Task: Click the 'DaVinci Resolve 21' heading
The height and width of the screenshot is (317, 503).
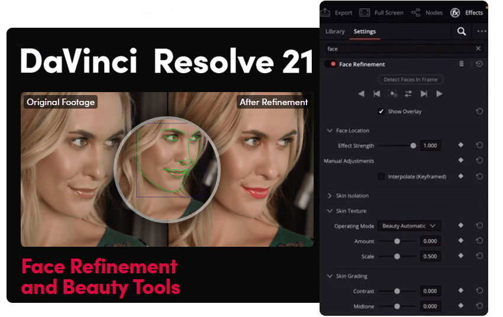Action: (x=166, y=61)
